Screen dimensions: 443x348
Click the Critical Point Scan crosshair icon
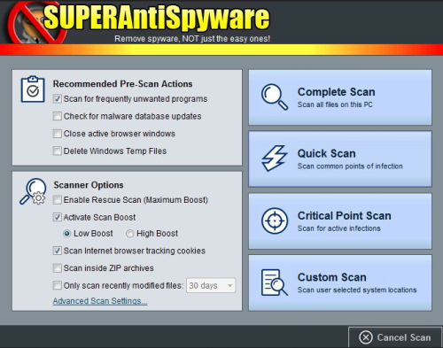[x=275, y=220]
